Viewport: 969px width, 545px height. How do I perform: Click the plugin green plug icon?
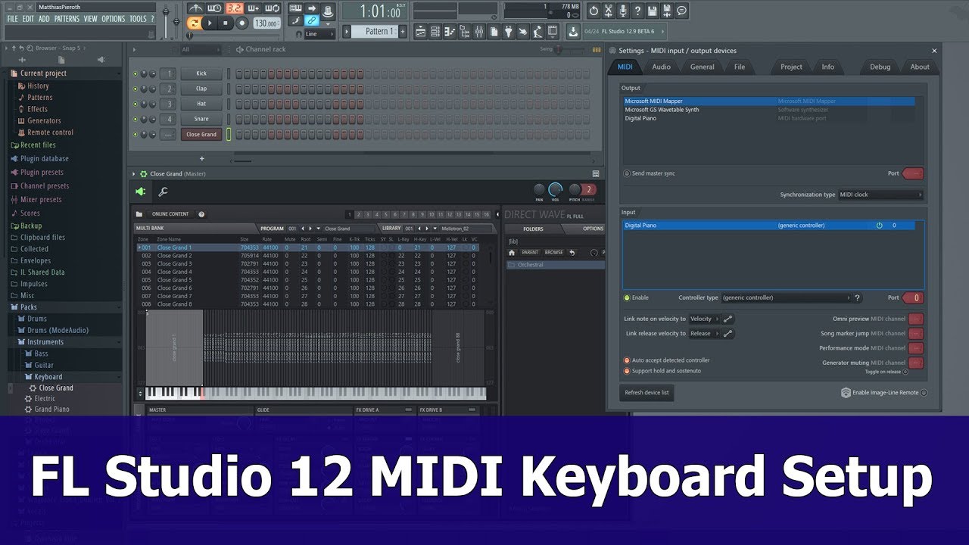[140, 192]
